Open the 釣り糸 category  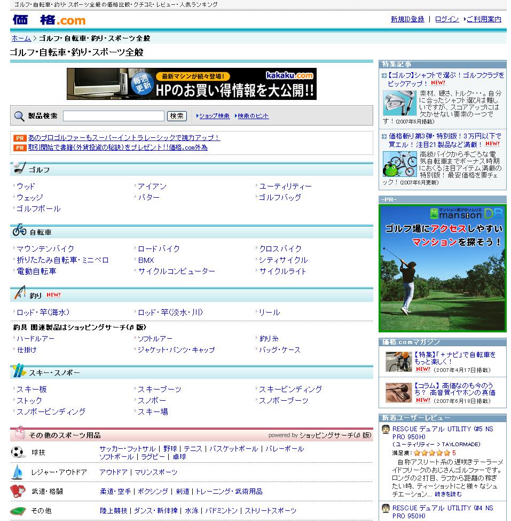click(x=269, y=339)
